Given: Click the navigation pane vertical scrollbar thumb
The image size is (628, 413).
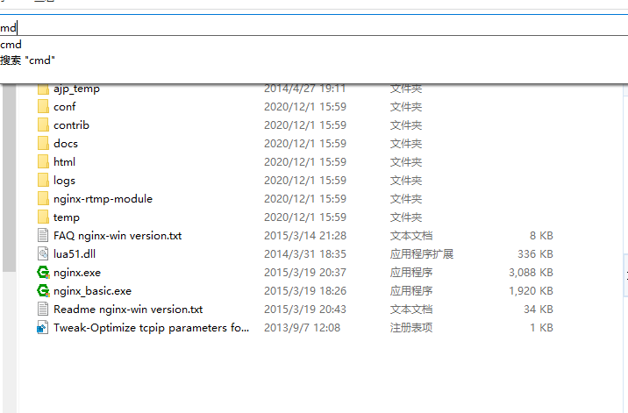Looking at the screenshot, I should tap(9, 178).
